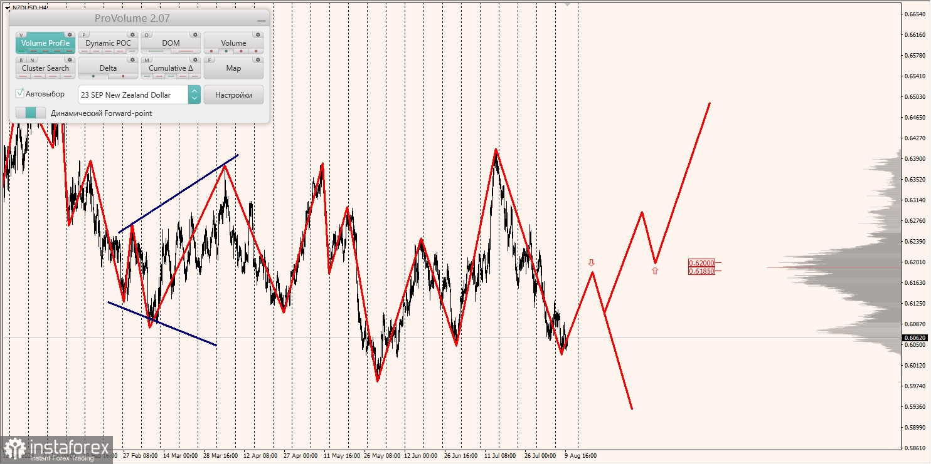This screenshot has height=464, width=931.
Task: Click the 9 Aug 16:00 date label
Action: tap(580, 456)
